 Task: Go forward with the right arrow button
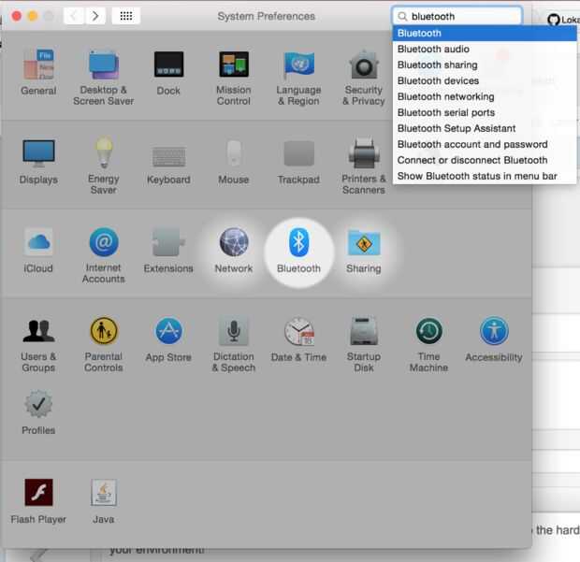pos(95,16)
